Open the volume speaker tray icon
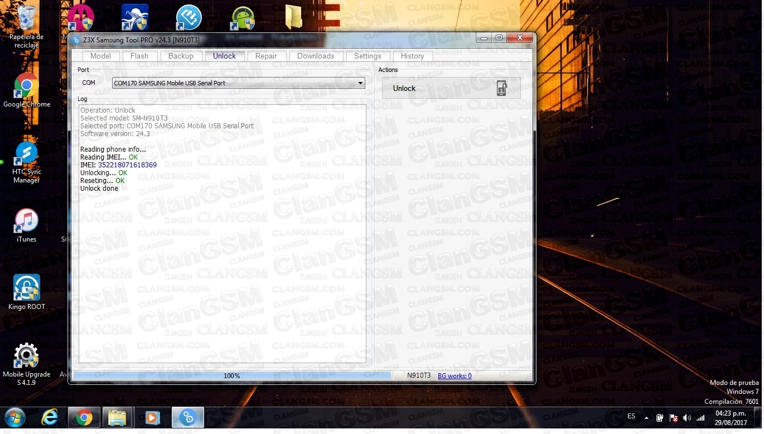 point(686,418)
